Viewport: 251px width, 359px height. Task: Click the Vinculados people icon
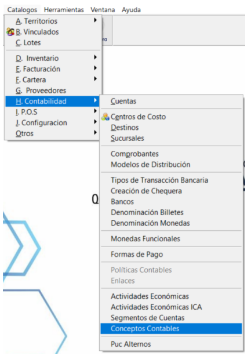click(10, 32)
